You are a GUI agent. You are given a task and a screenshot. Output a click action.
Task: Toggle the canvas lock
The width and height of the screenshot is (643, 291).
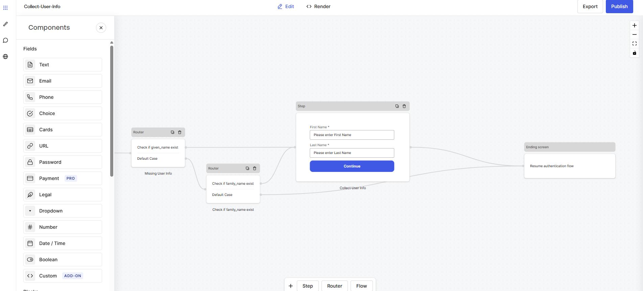coord(634,53)
